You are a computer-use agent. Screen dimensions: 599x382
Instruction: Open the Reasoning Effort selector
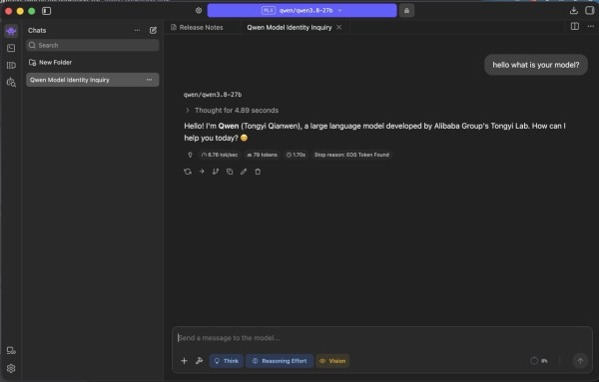[x=280, y=361]
